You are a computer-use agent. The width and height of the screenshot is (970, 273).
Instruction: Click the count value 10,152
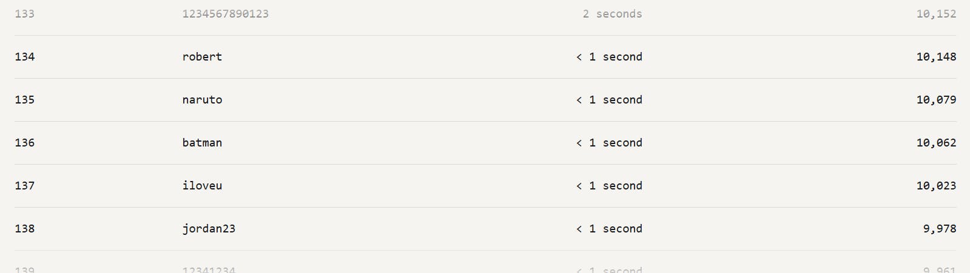click(936, 14)
